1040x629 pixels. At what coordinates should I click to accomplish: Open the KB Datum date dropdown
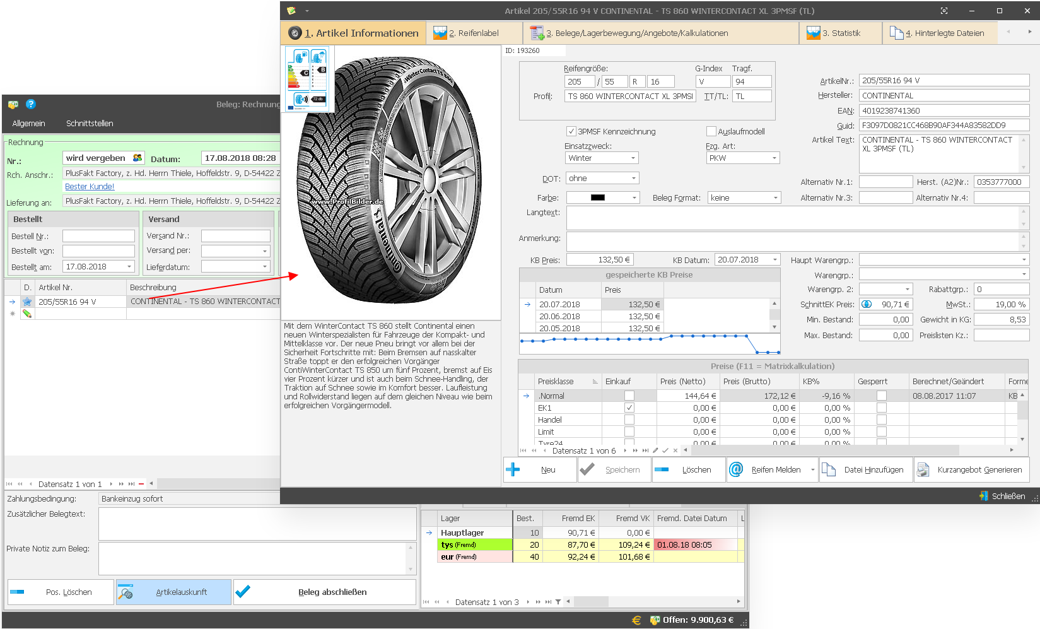pos(775,259)
